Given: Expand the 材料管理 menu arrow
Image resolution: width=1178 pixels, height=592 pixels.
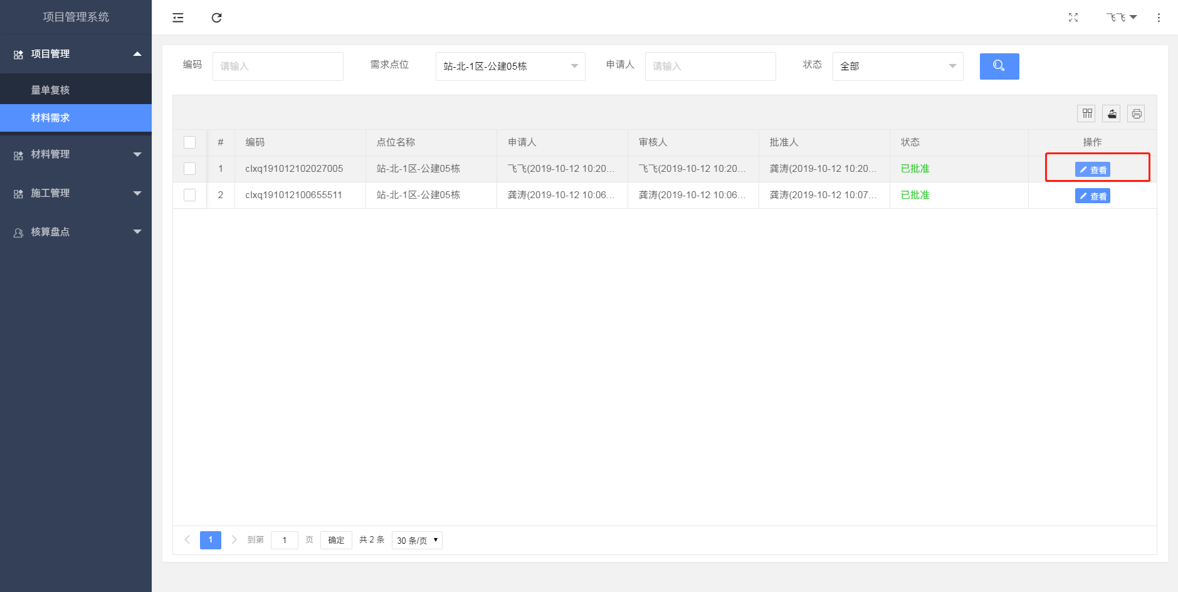Looking at the screenshot, I should coord(137,154).
